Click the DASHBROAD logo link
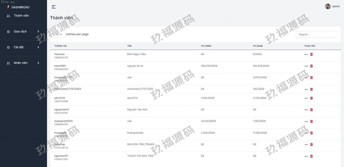The height and width of the screenshot is (167, 344). (x=20, y=7)
